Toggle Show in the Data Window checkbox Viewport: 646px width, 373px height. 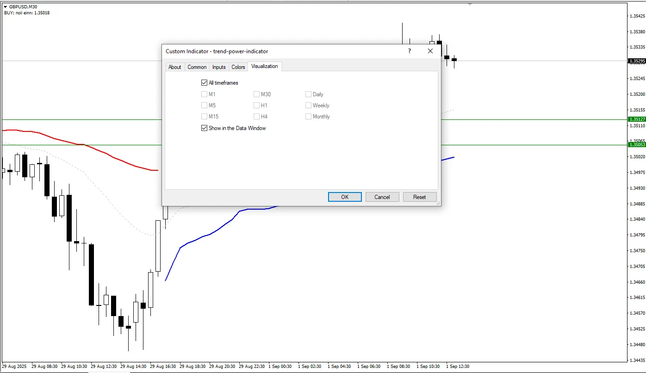205,128
